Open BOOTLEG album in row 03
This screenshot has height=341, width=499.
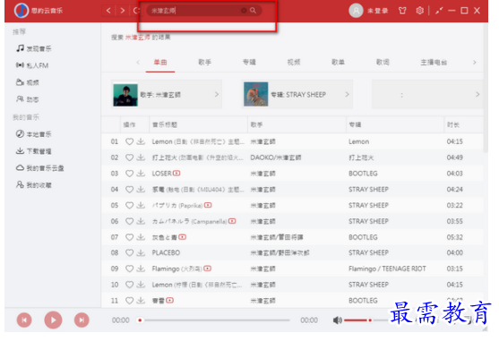click(x=363, y=174)
